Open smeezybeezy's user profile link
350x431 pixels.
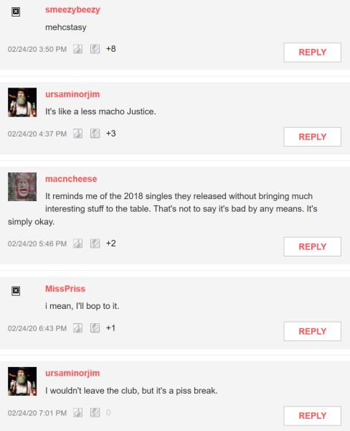pyautogui.click(x=72, y=10)
